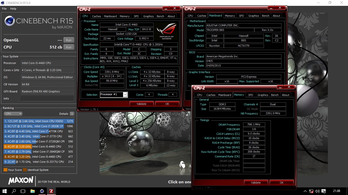Click the orange Your Score legend swatch

point(5,170)
